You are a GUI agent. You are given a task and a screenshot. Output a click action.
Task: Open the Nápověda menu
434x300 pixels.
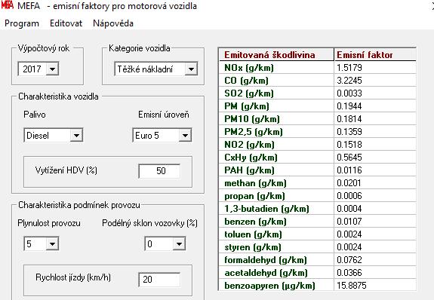[x=113, y=23]
